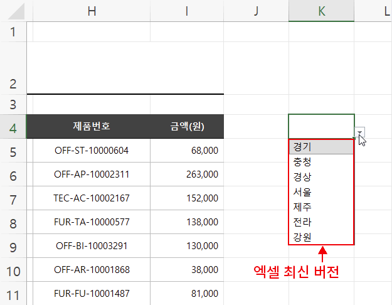The height and width of the screenshot is (305, 392).
Task: Click the 금액(원) header cell
Action: (x=187, y=126)
